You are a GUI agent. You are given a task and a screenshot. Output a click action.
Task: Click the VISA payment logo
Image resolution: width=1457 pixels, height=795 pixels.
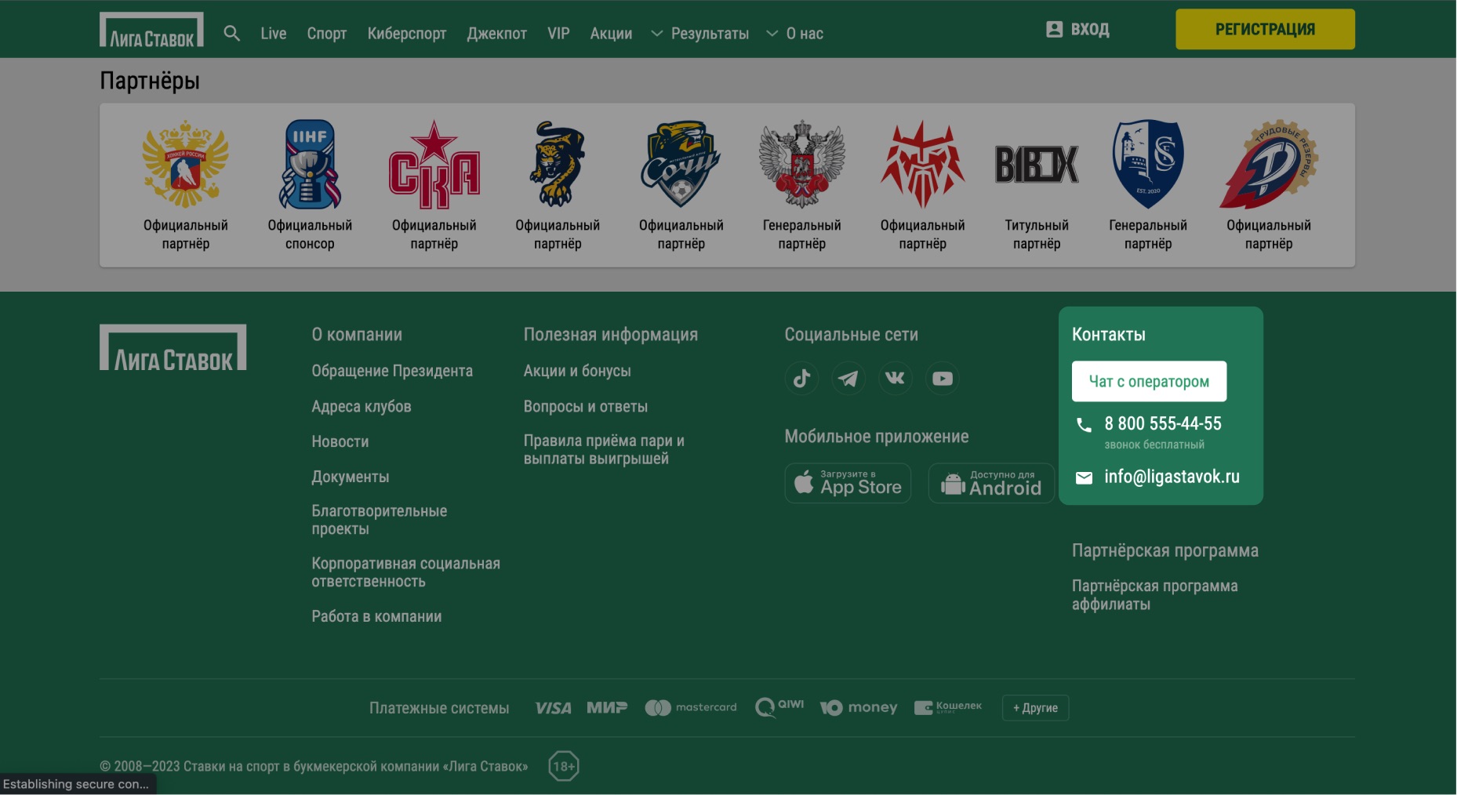[553, 708]
